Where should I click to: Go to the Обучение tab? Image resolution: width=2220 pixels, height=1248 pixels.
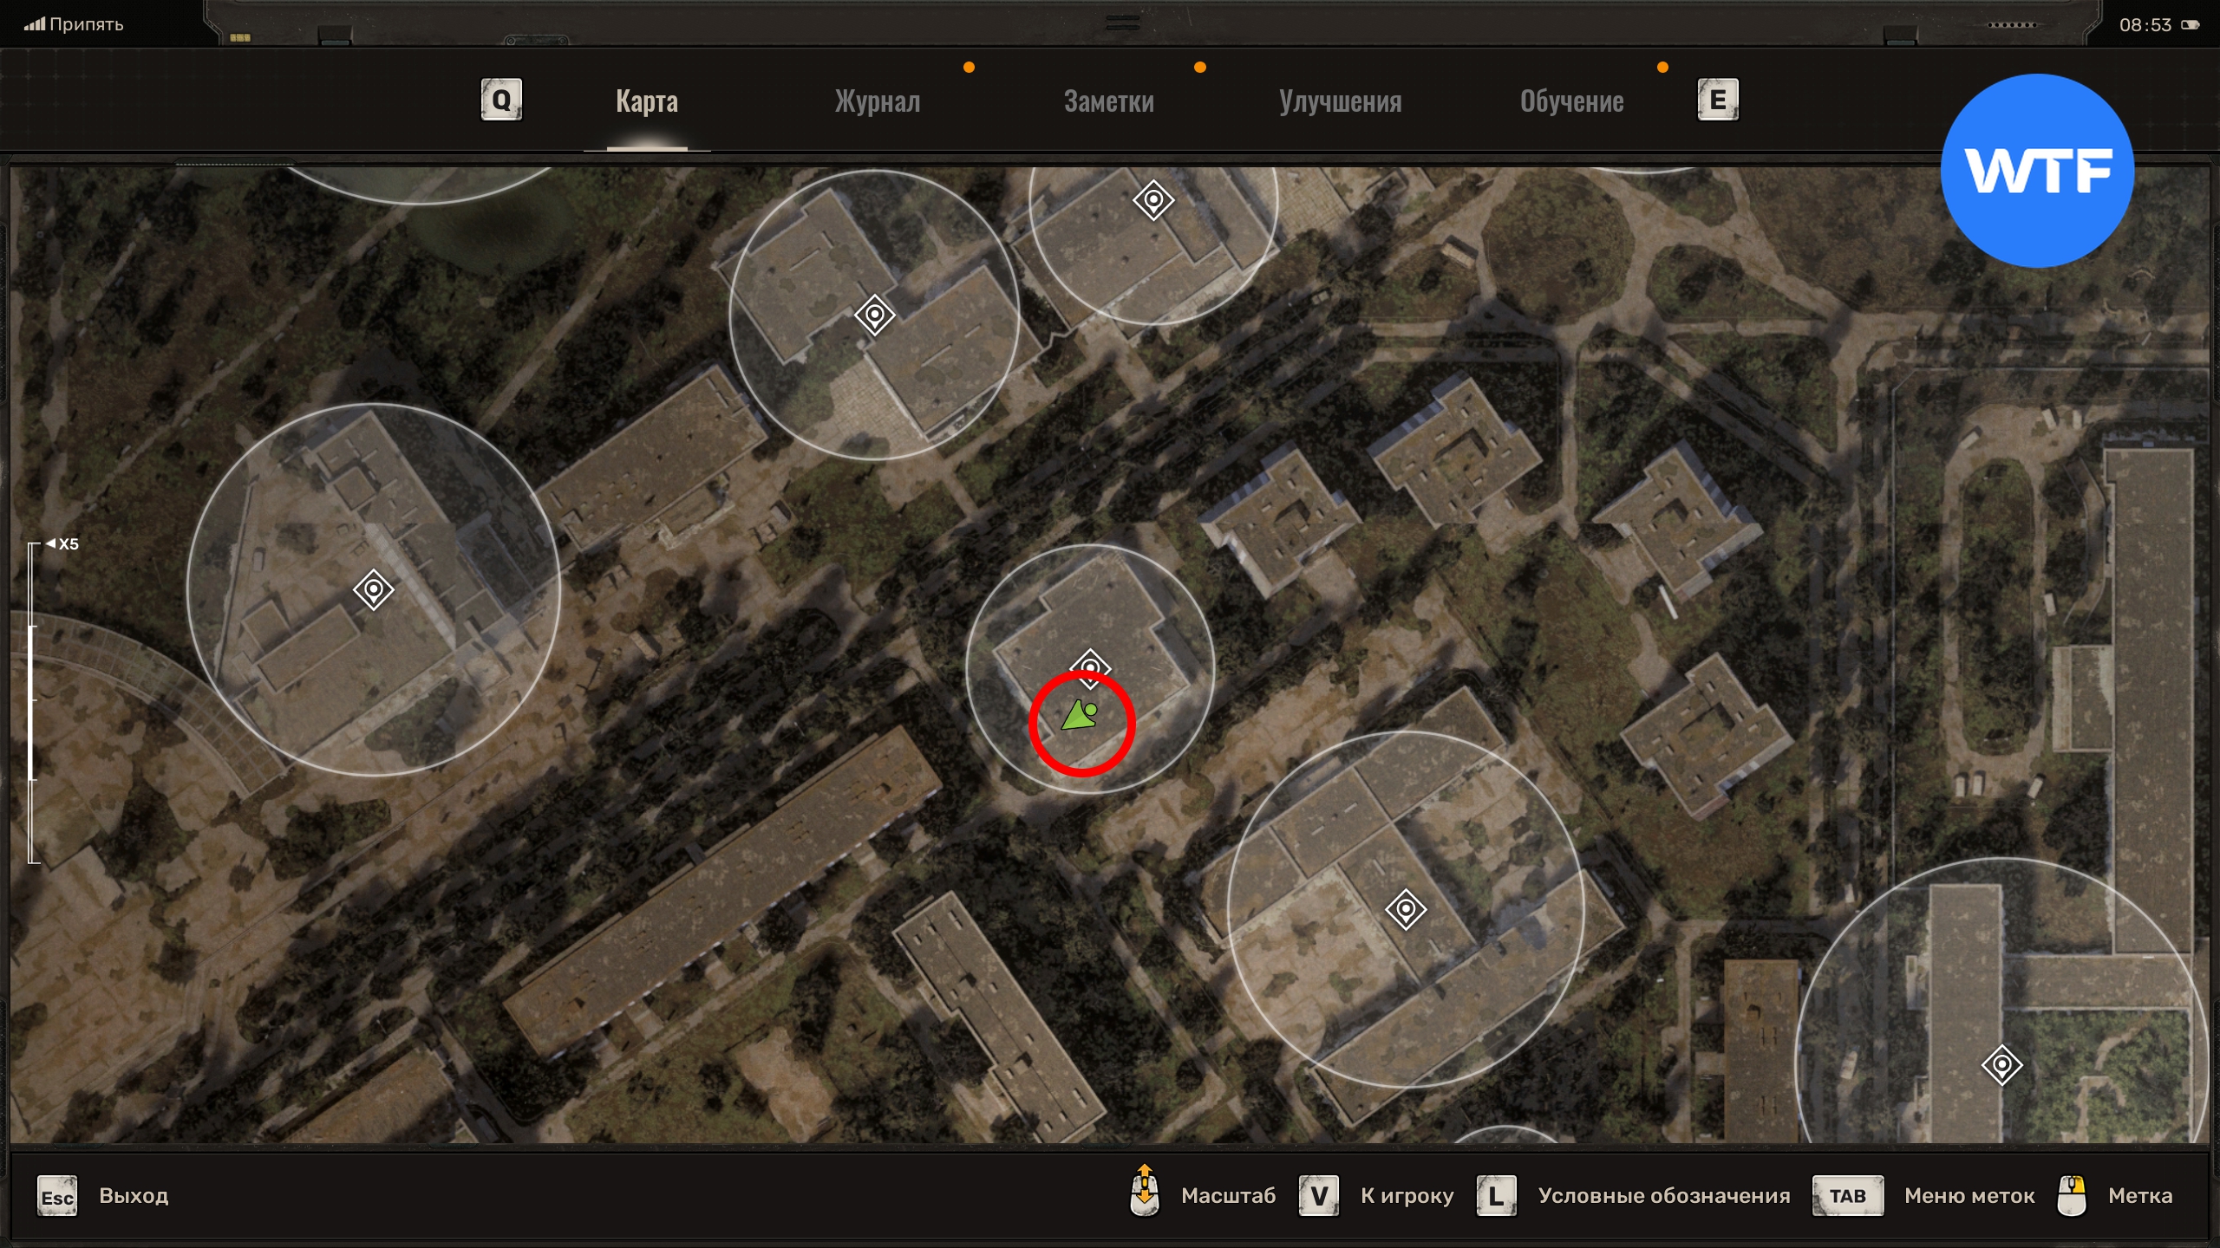[x=1571, y=101]
